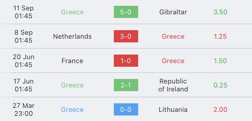Open the green 2-1 score badge
Screen dimensions: 252x121
click(x=126, y=85)
